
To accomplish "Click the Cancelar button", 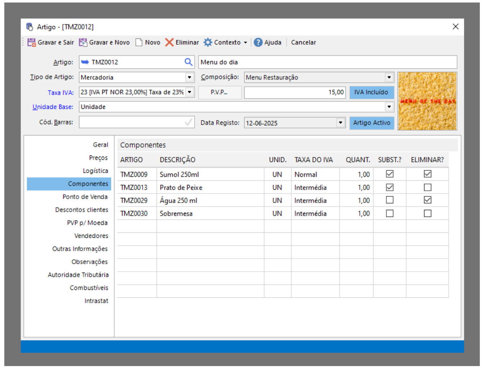I will pyautogui.click(x=303, y=42).
